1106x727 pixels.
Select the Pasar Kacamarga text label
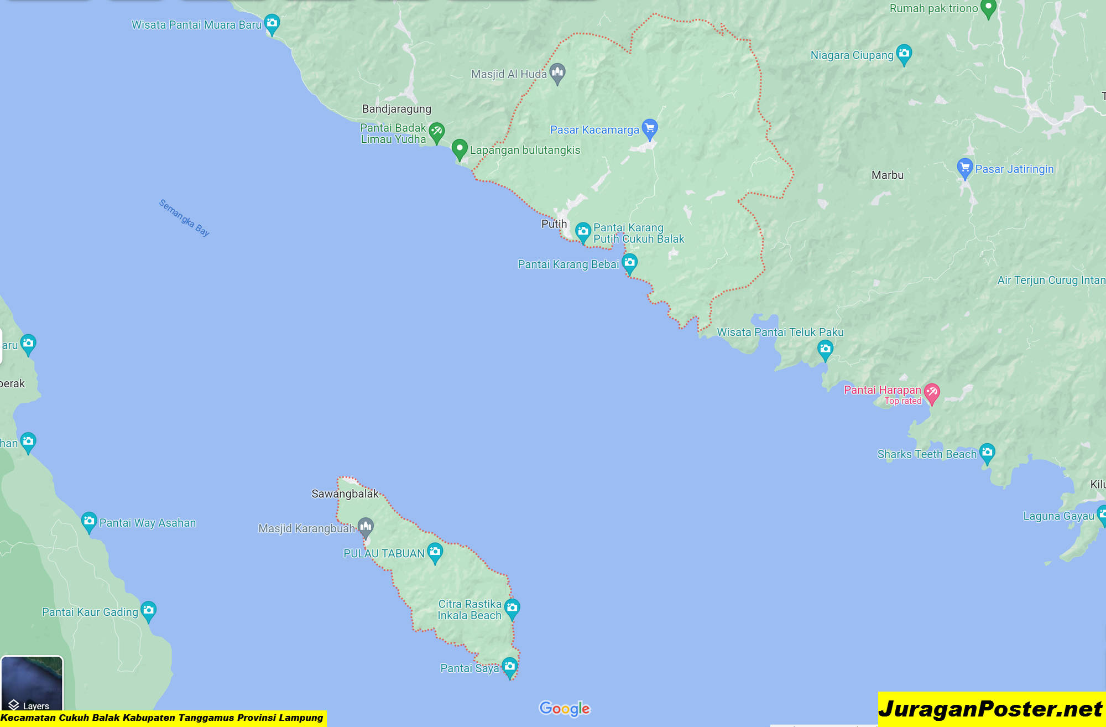pyautogui.click(x=594, y=130)
